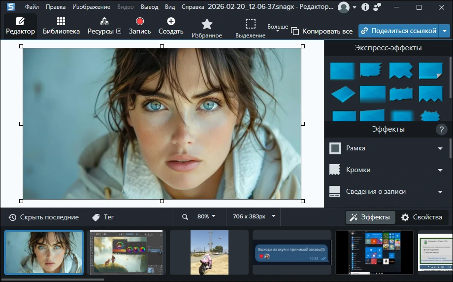Select the Windows start menu thumbnail

coord(374,252)
